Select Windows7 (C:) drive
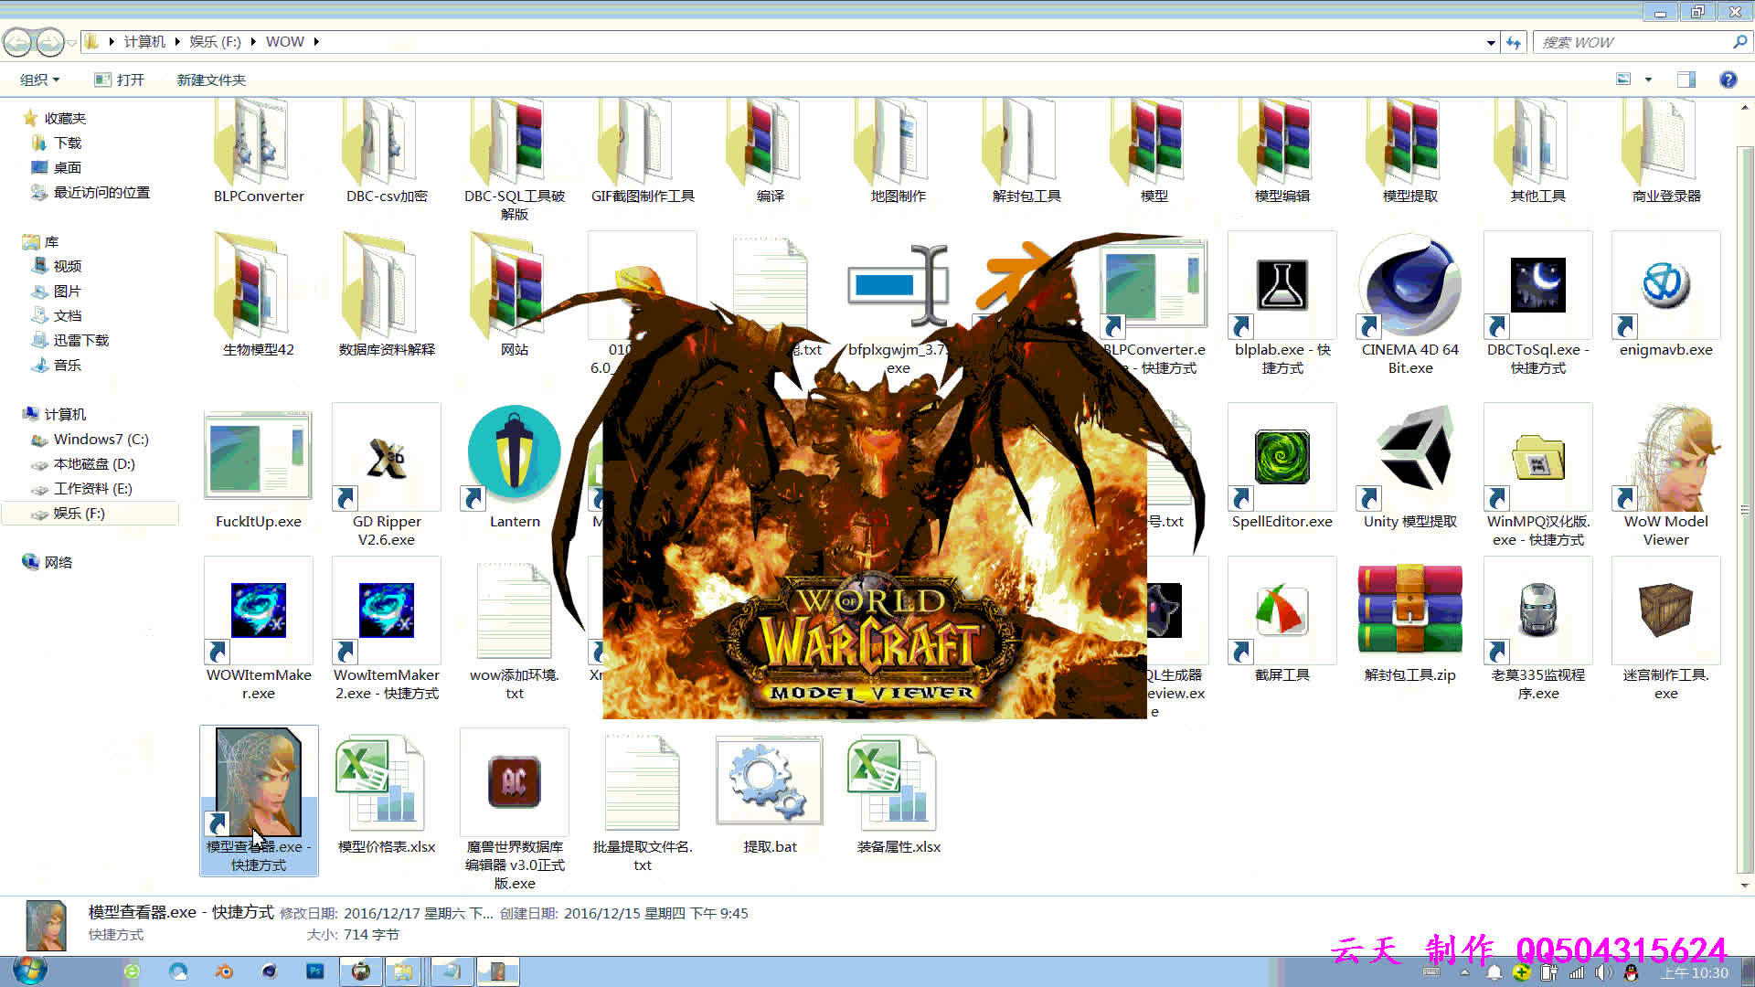Screen dimensions: 1755x987 (101, 440)
